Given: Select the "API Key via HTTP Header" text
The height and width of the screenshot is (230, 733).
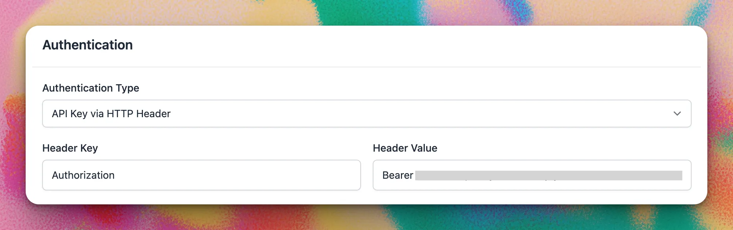Looking at the screenshot, I should [x=111, y=114].
